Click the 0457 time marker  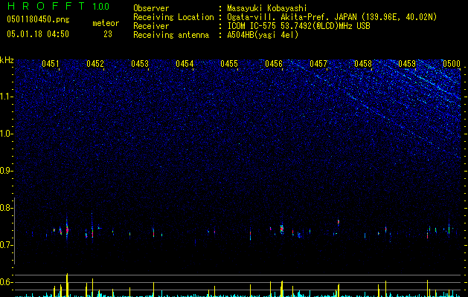318,64
